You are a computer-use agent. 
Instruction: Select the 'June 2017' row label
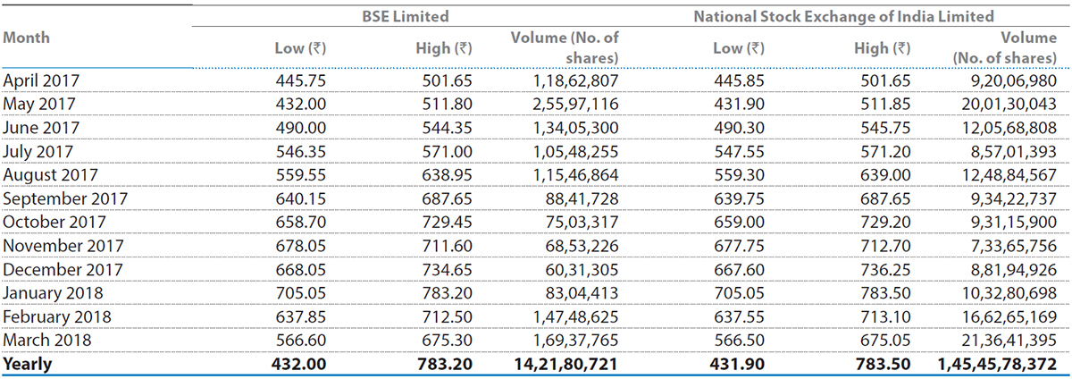(41, 128)
